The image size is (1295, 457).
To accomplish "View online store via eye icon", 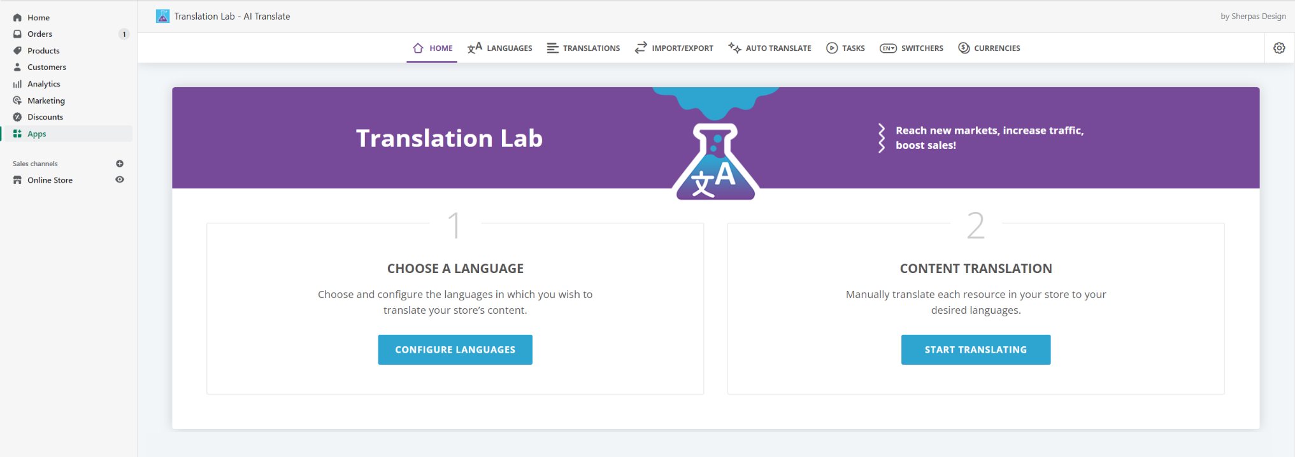I will coord(120,179).
